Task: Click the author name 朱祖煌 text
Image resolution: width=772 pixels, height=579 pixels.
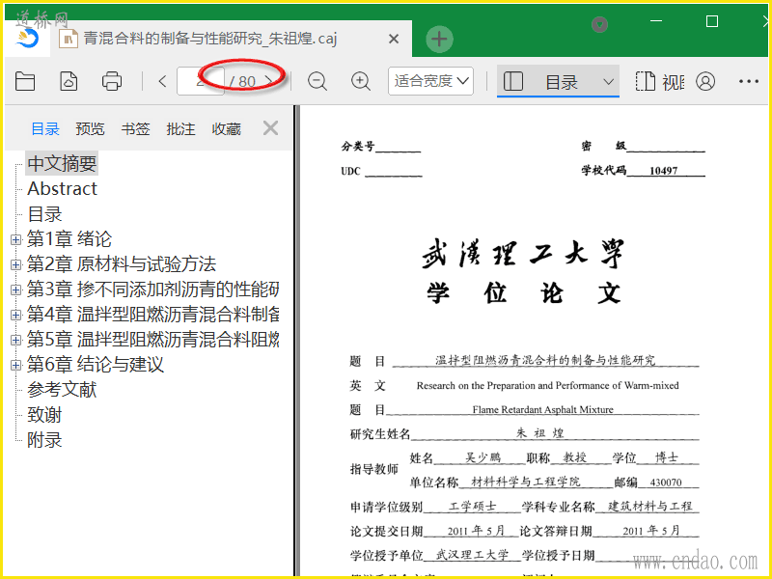Action: tap(539, 433)
